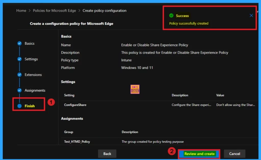Screen dimensions: 261x160
Task: Click 'Configure the Share experi...' description cell
Action: (x=191, y=105)
